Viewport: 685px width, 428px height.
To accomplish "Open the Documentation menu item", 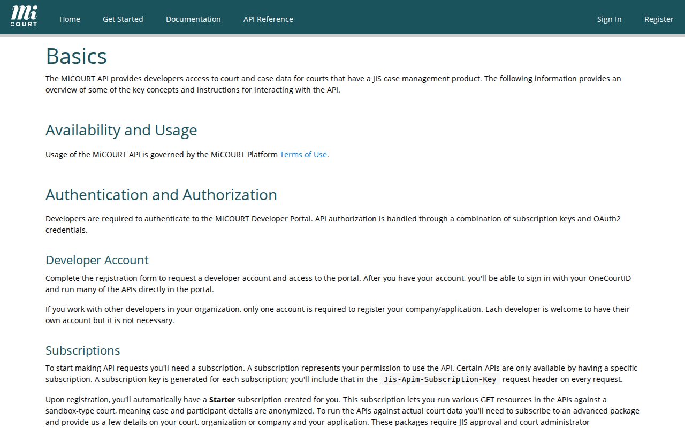I will click(193, 19).
